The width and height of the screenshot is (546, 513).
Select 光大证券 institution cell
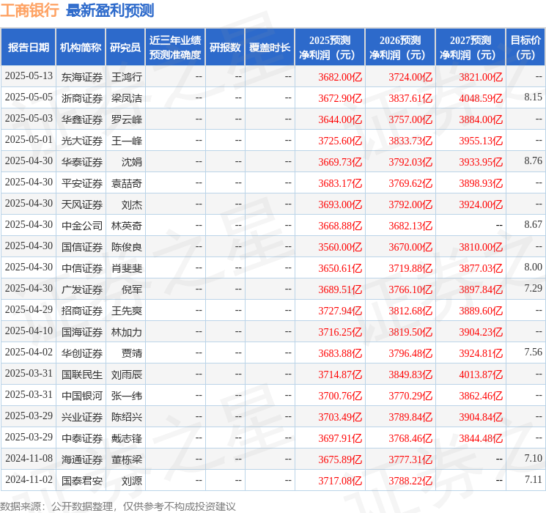pos(82,141)
